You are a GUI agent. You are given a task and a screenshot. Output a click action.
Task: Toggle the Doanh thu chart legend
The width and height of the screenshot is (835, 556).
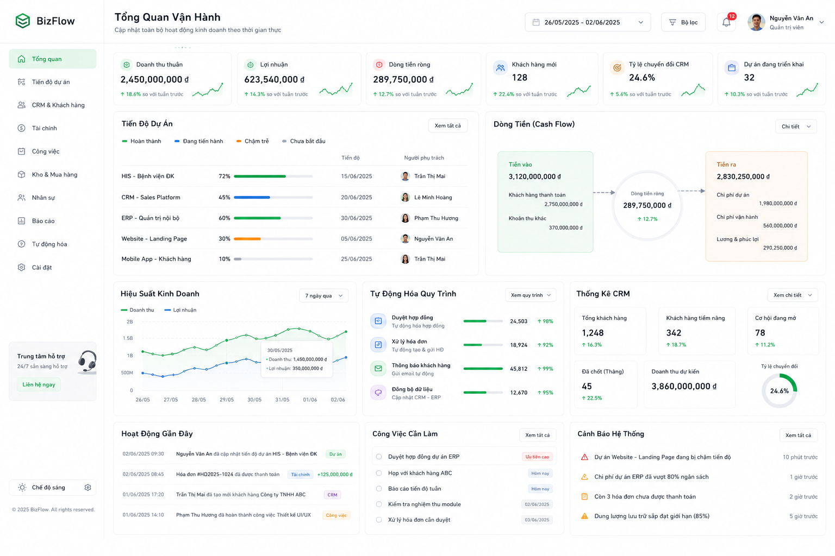point(137,310)
